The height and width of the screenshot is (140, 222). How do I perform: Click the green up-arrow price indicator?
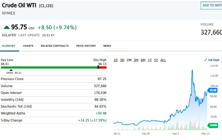click(x=6, y=27)
